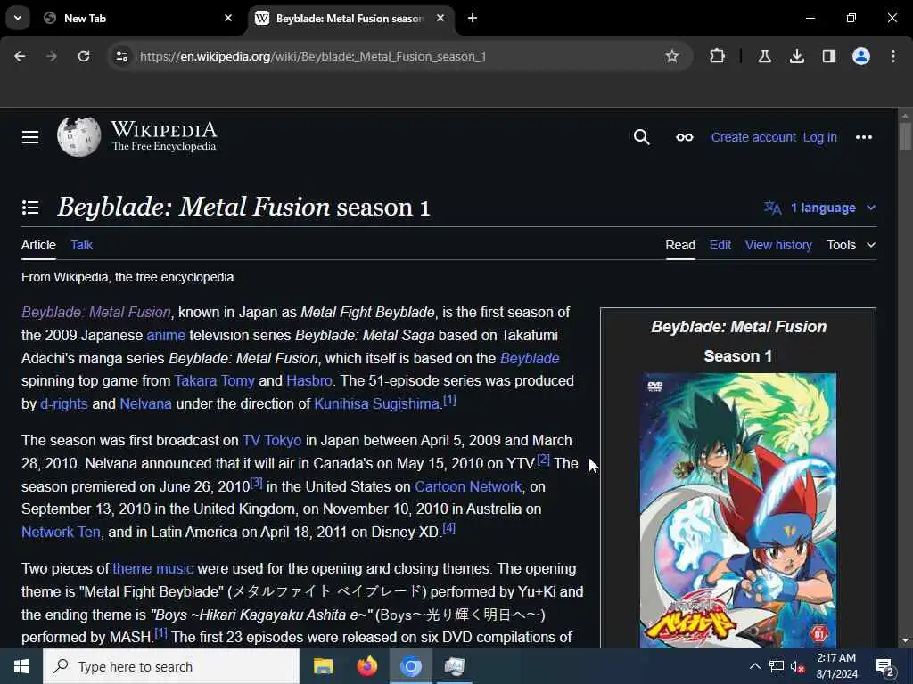Screen dimensions: 913x684
Task: Open the Windows Start menu
Action: [21, 666]
